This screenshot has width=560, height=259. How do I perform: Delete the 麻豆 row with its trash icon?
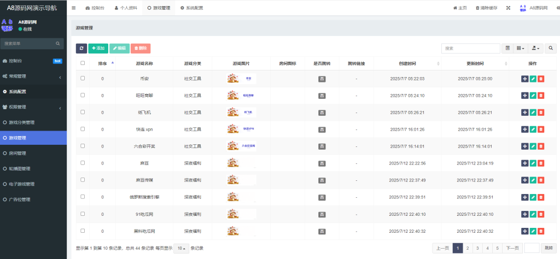[541, 163]
